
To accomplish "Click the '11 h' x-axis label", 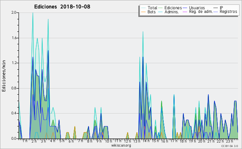I will [x=118, y=141].
